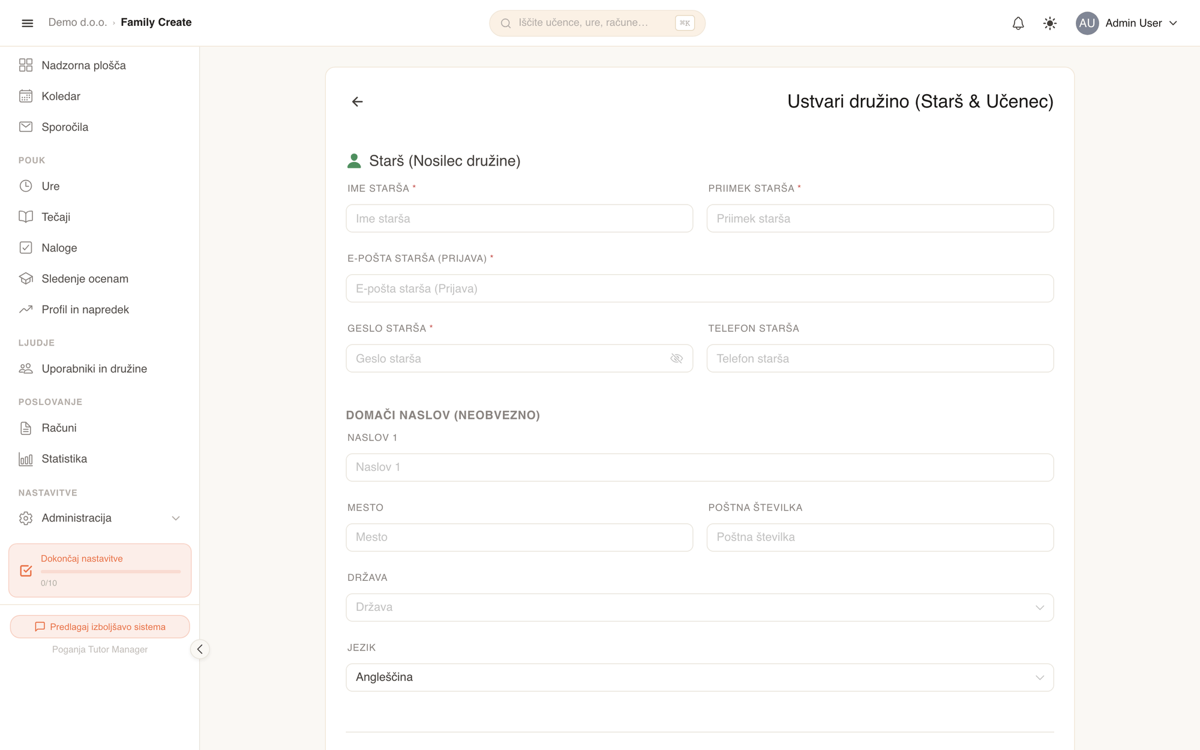Click the Telefon starša input field
The height and width of the screenshot is (750, 1200).
pyautogui.click(x=880, y=358)
